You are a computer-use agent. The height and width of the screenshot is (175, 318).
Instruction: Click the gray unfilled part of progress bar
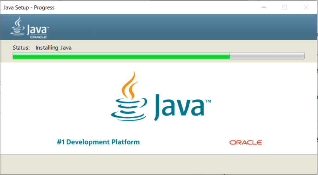click(x=267, y=56)
